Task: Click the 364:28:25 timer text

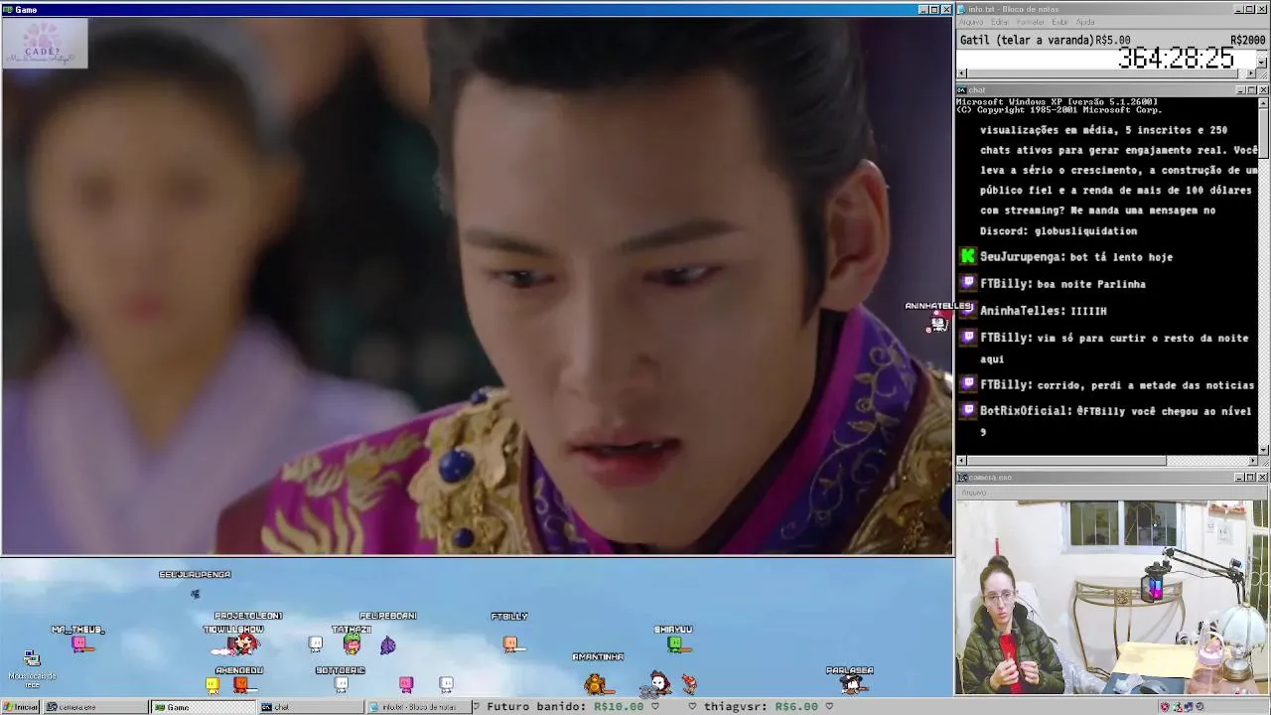Action: [x=1177, y=58]
